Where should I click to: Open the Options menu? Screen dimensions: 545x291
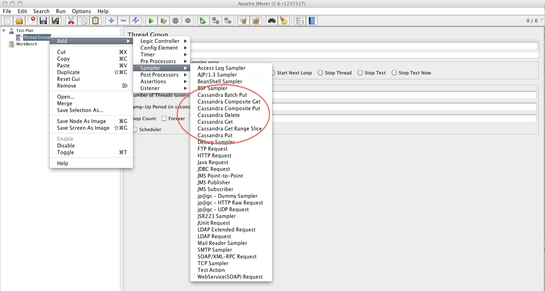click(81, 11)
